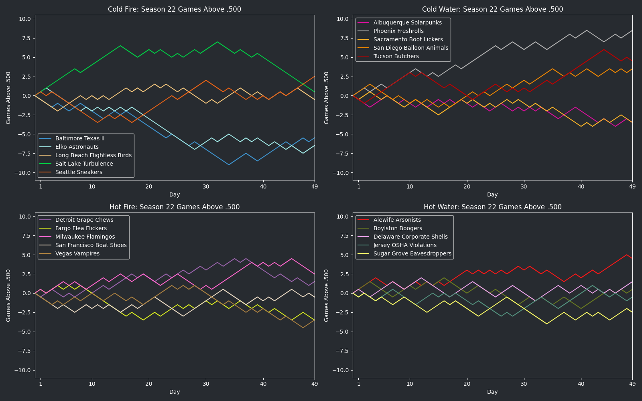This screenshot has height=401, width=642.
Task: Click the orange Seattle Sneakers legend swatch
Action: [46, 172]
